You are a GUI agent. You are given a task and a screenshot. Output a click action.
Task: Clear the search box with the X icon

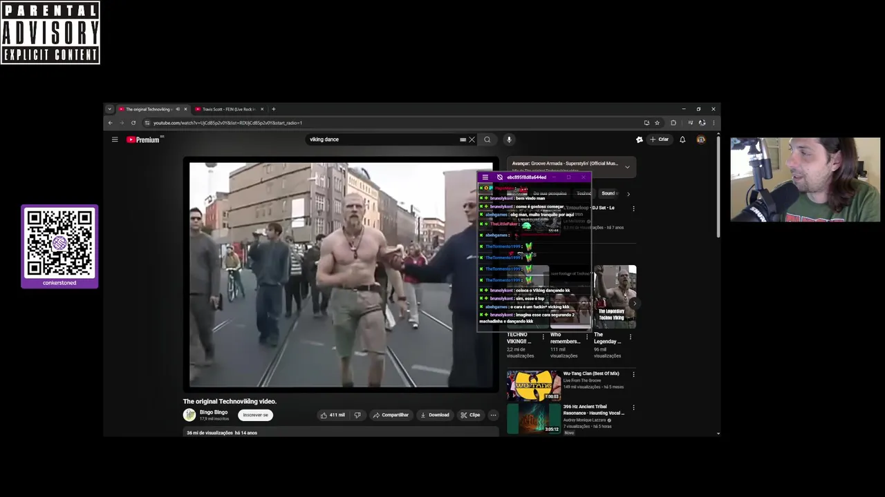pos(472,139)
